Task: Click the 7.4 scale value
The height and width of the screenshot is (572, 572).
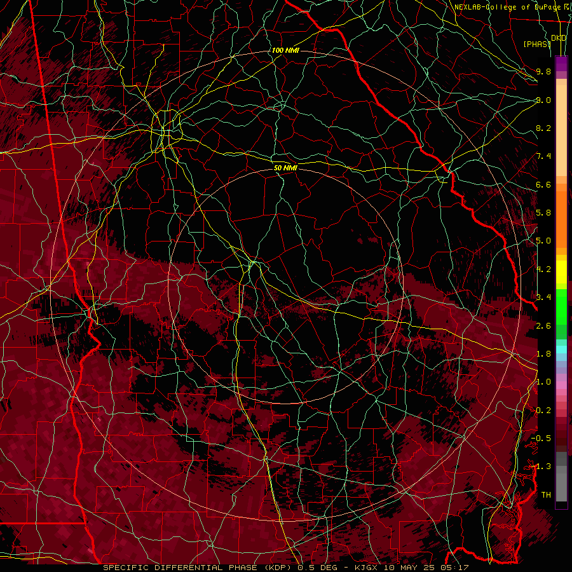Action: pyautogui.click(x=543, y=156)
